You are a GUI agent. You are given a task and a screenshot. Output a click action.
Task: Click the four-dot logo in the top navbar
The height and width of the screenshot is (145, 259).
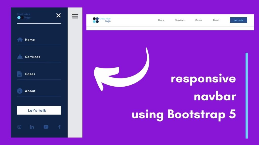click(x=96, y=20)
